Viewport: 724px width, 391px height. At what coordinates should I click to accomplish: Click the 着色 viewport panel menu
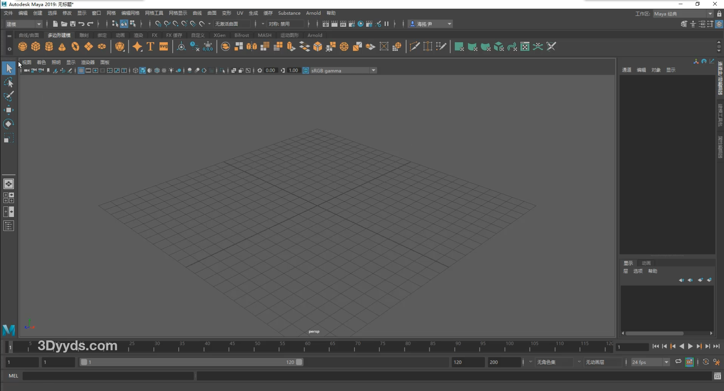point(41,62)
